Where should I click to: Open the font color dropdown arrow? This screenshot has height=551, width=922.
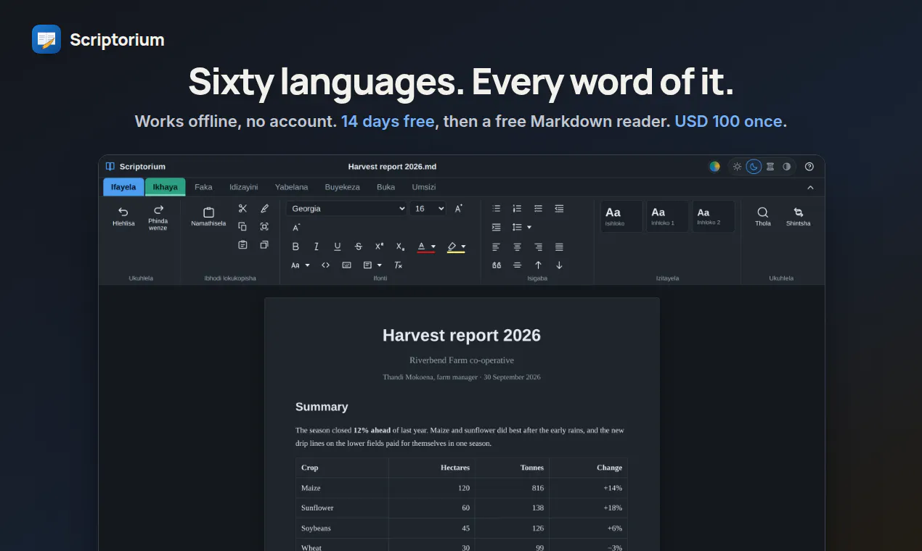(x=433, y=246)
